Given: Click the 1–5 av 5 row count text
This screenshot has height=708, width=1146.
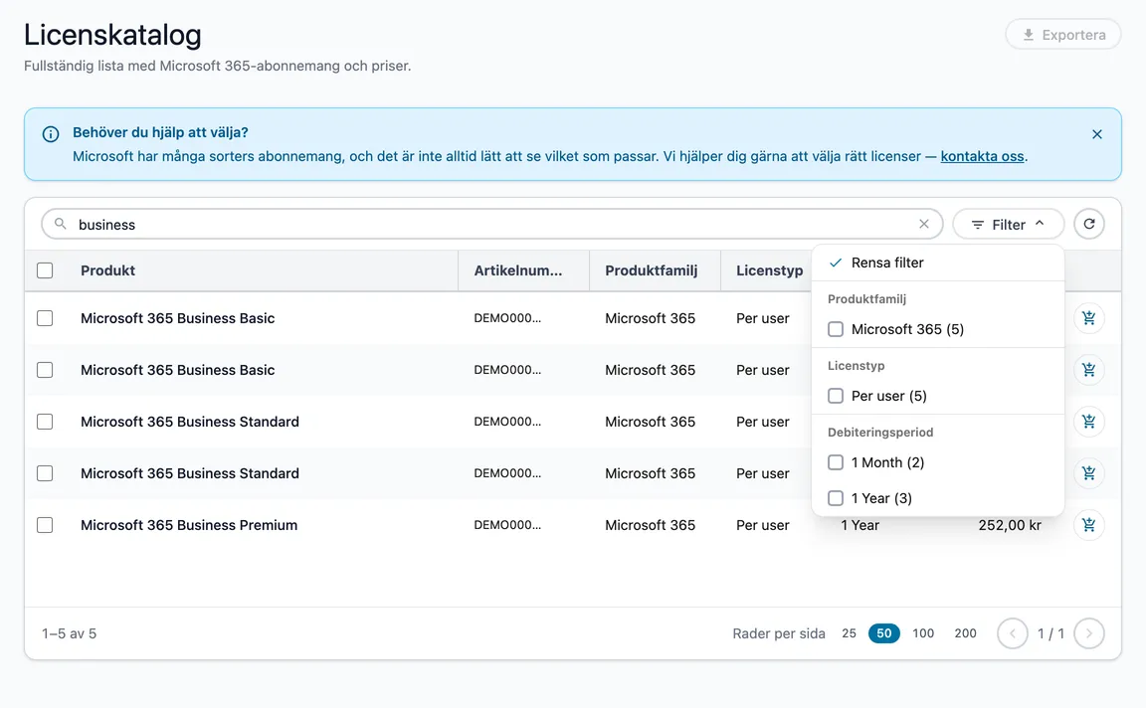Looking at the screenshot, I should [70, 633].
